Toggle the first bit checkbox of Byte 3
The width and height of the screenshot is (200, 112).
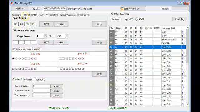coord(61,69)
